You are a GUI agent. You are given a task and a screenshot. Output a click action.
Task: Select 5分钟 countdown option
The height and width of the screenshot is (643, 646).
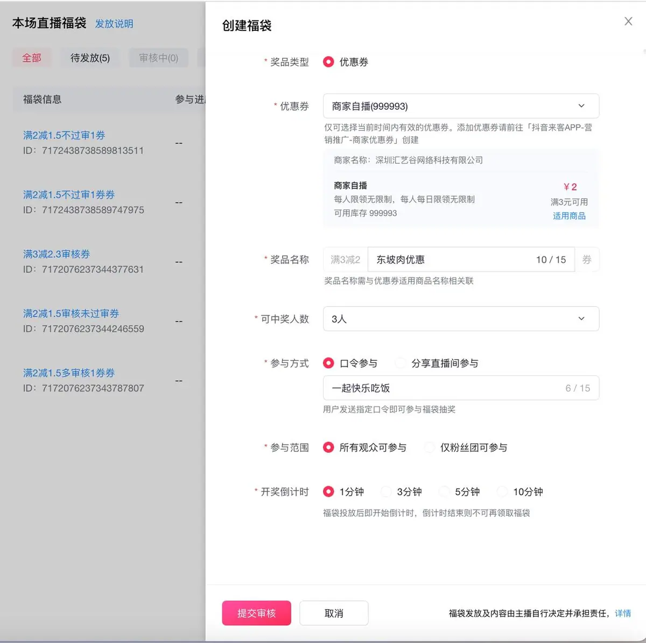[444, 492]
